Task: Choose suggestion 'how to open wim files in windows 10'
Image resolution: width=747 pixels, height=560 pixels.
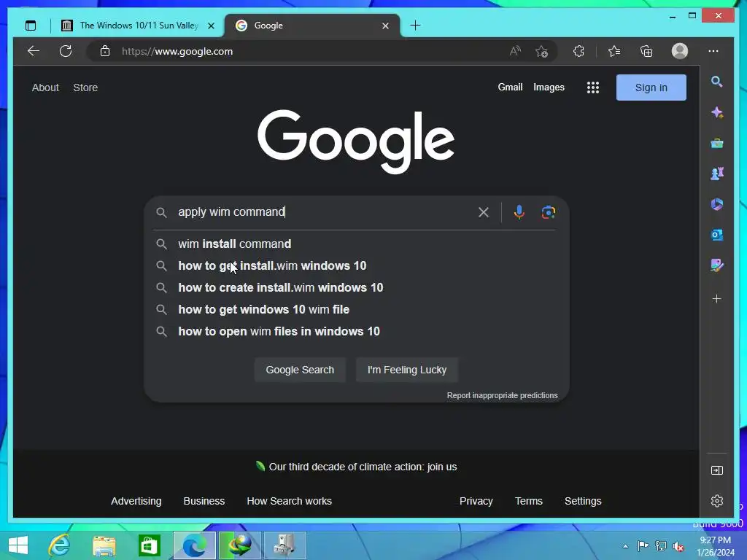Action: pos(355,332)
